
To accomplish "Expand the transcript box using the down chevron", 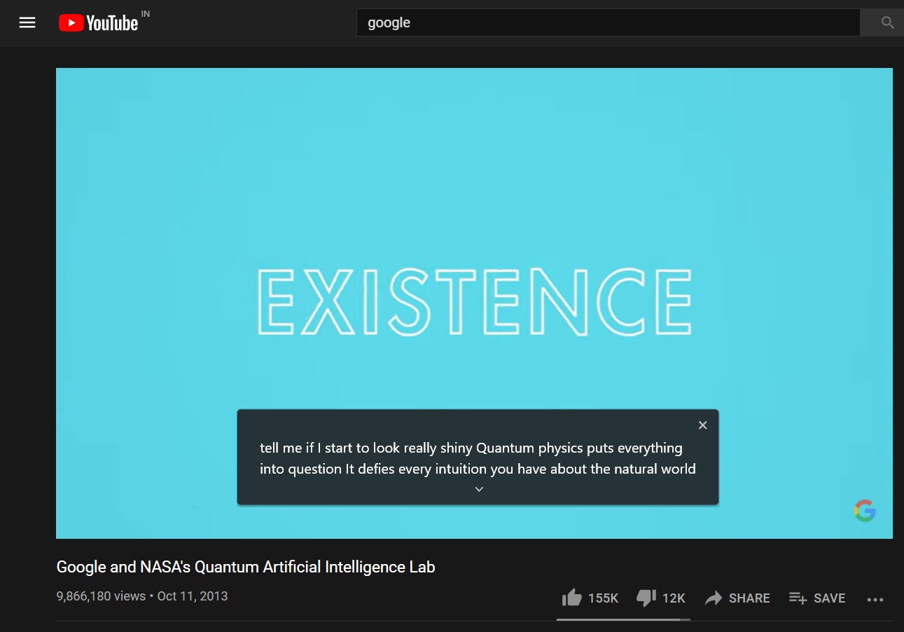I will [478, 488].
